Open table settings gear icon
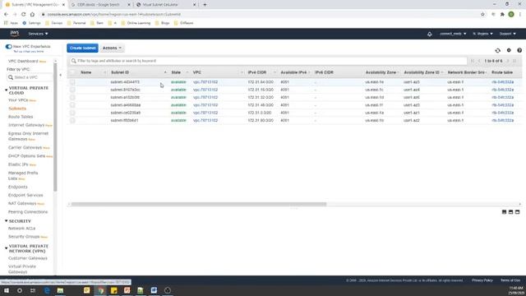The height and width of the screenshot is (296, 526). [x=509, y=50]
